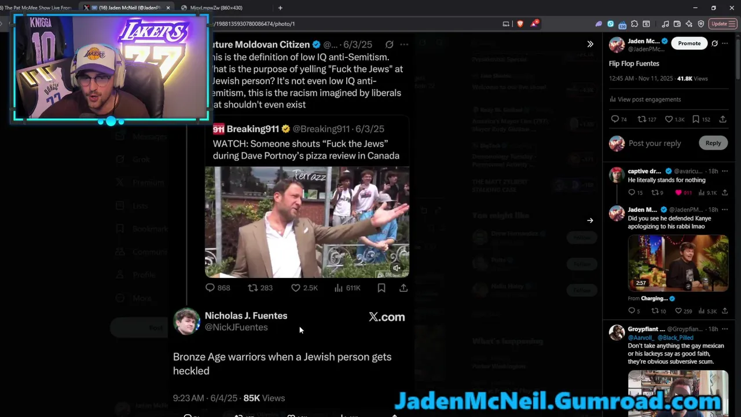Open View post engagements
Viewport: 741px width, 417px height.
645,99
